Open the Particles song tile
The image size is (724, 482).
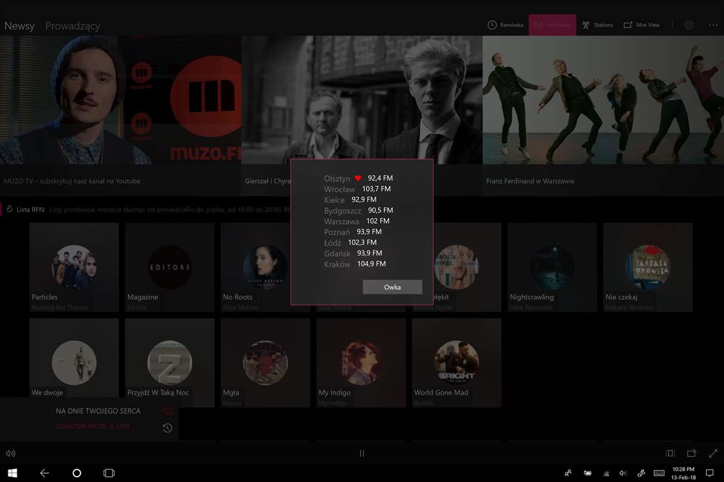click(74, 267)
